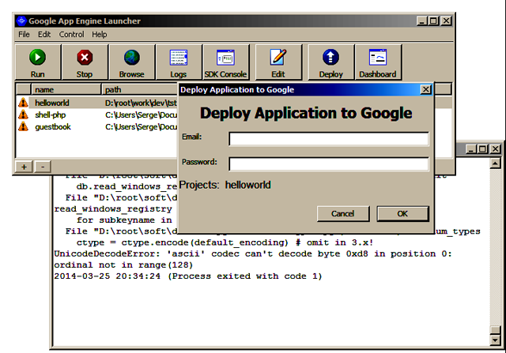Click the Projects: helloworld label in dialog
The width and height of the screenshot is (506, 353).
pyautogui.click(x=225, y=185)
